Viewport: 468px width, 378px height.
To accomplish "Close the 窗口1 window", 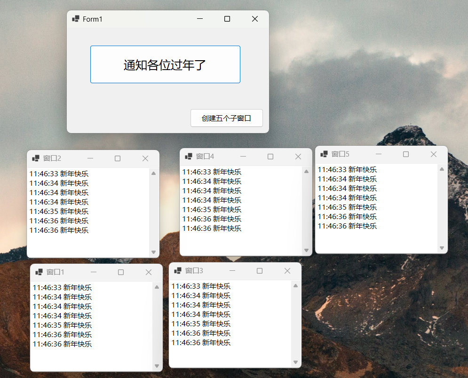I will pos(149,272).
